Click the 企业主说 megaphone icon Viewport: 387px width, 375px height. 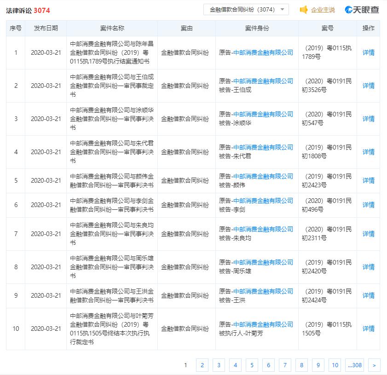coord(303,10)
